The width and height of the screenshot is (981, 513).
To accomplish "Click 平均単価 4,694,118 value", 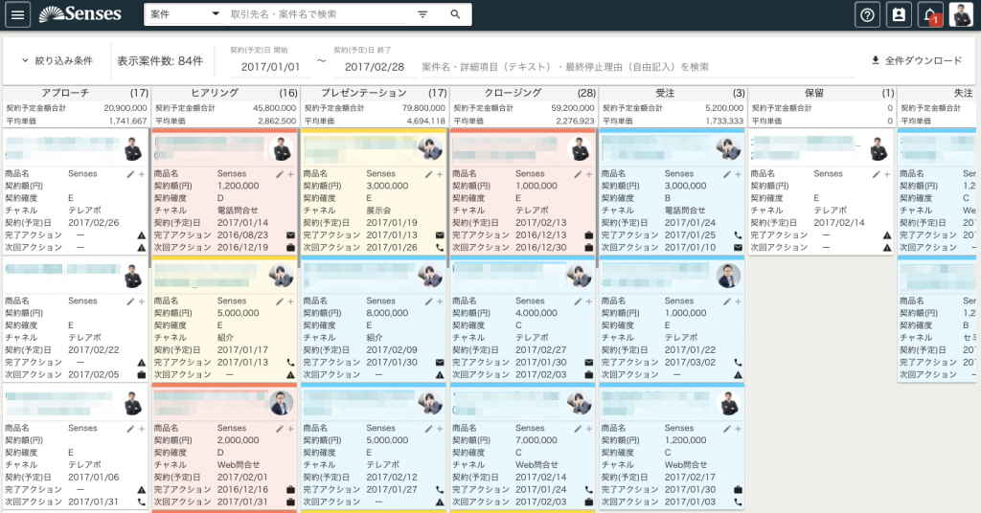I will pyautogui.click(x=425, y=121).
